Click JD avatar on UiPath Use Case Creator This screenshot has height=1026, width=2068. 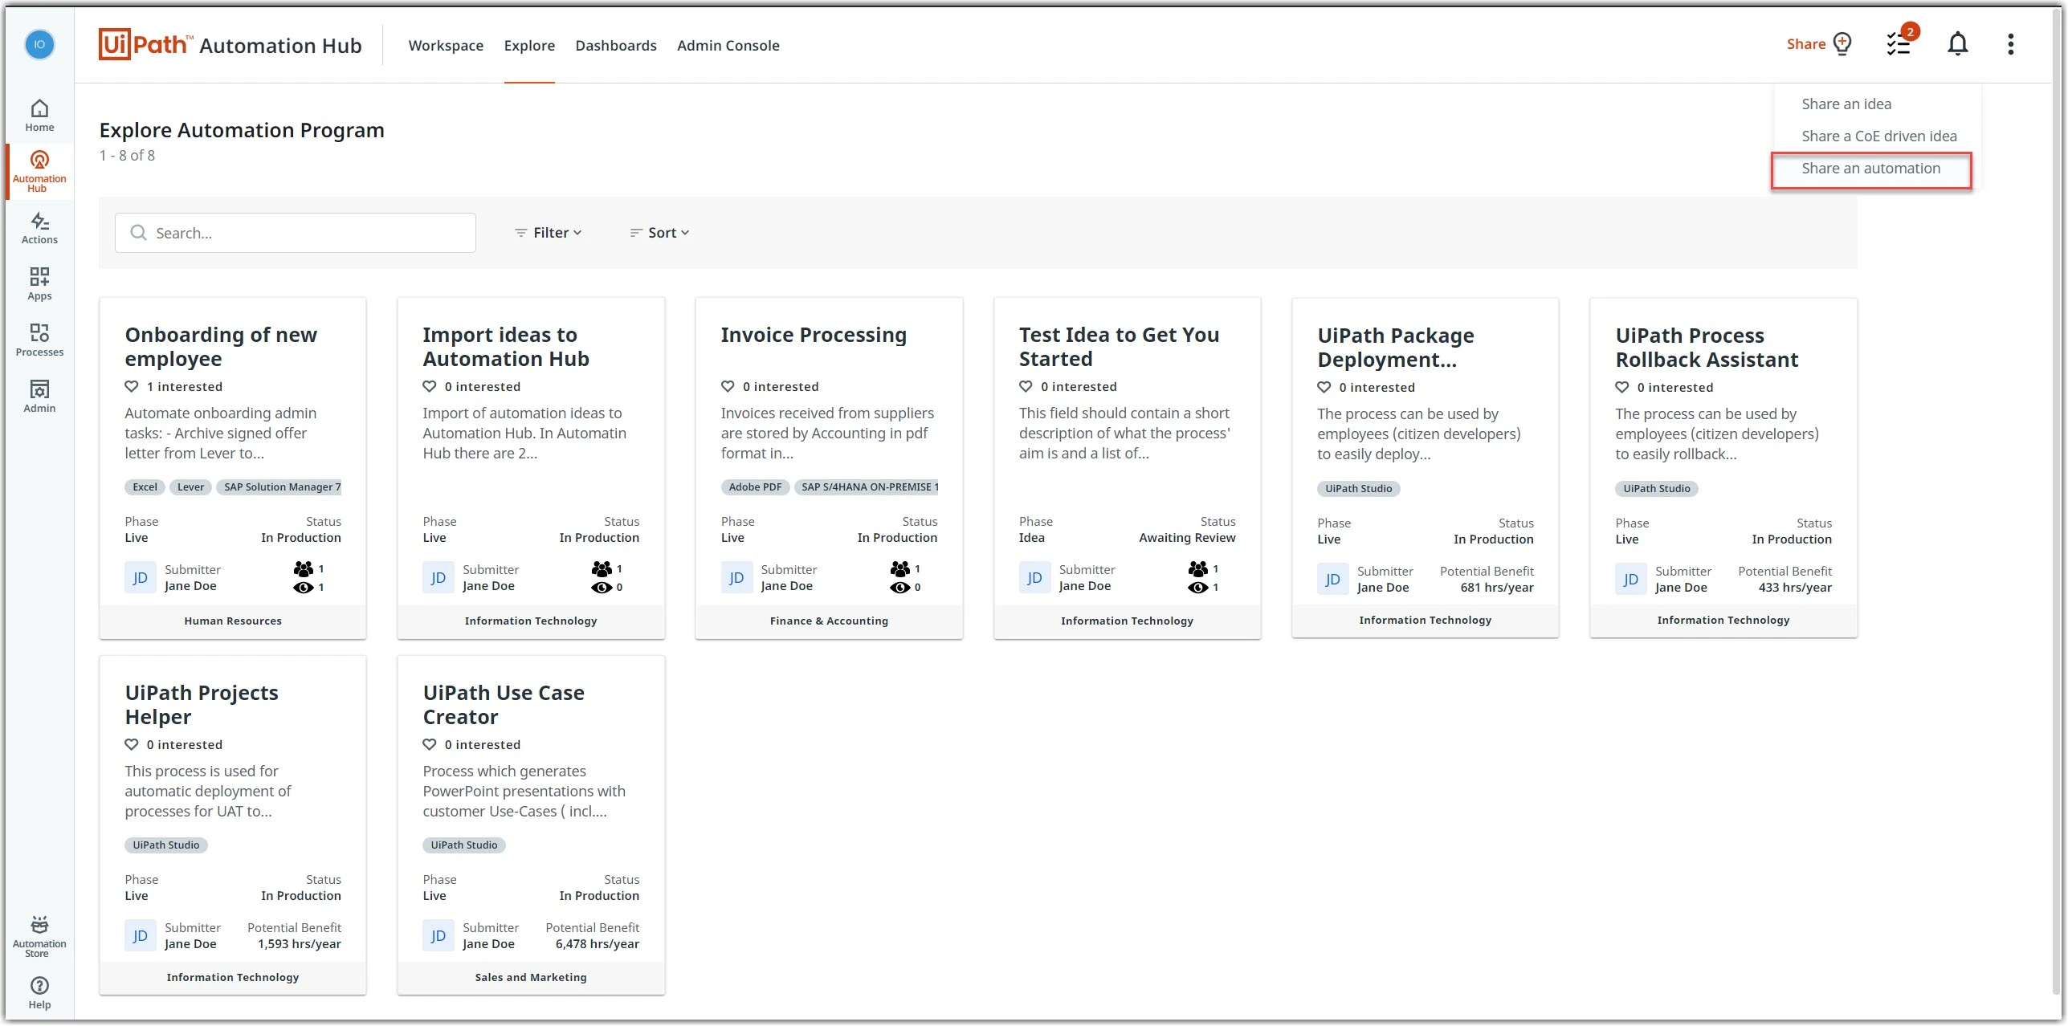coord(438,935)
